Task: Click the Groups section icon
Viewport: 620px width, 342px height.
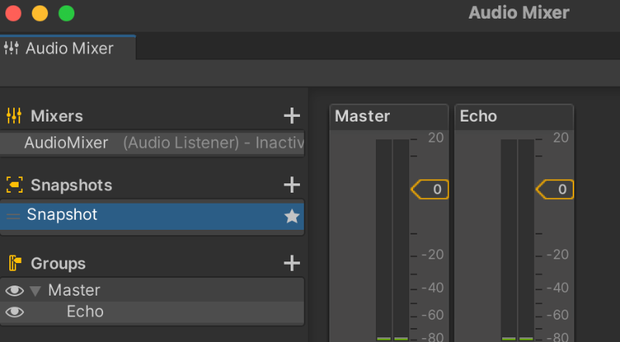Action: (x=14, y=263)
